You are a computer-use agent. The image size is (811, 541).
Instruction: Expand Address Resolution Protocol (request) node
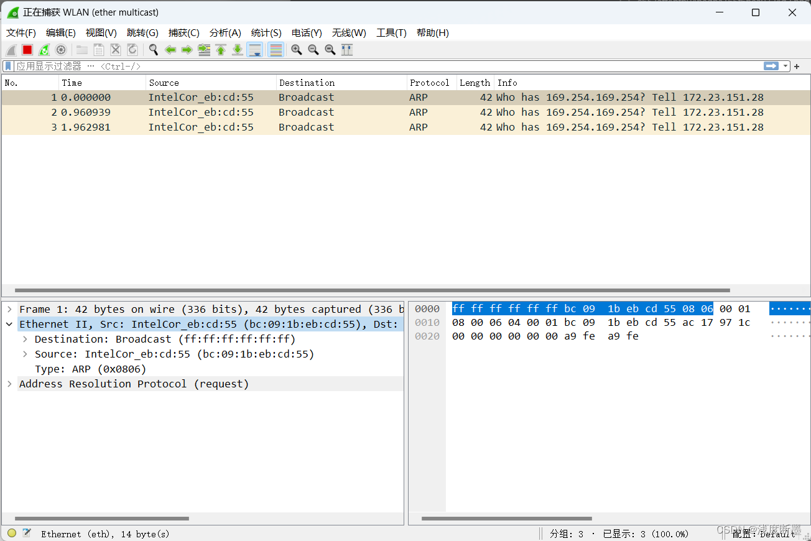point(9,384)
